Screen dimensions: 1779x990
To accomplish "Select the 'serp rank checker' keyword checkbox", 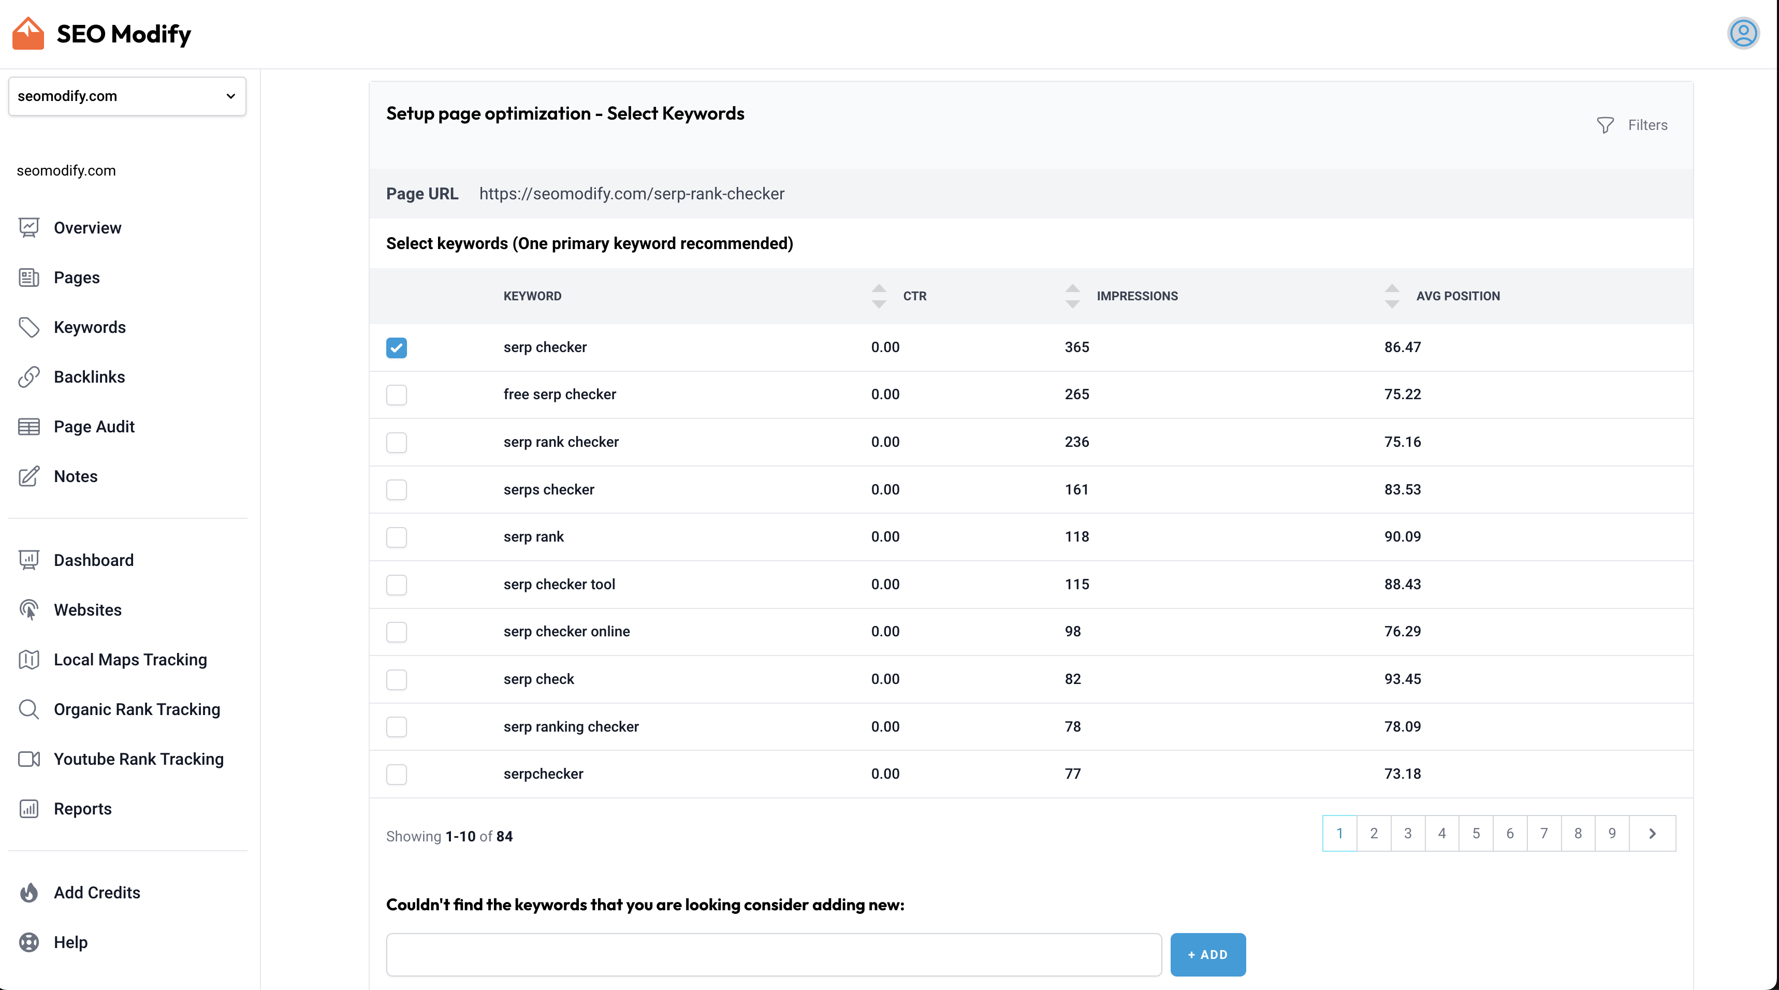I will coord(397,442).
